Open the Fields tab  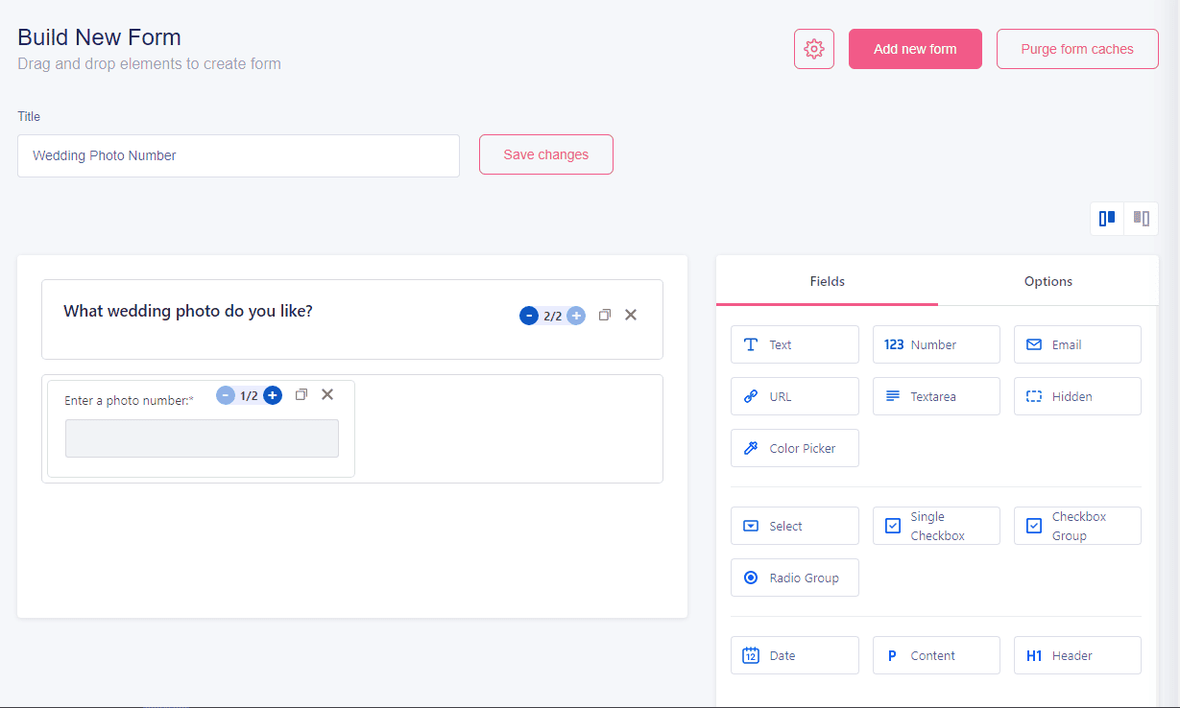[827, 281]
